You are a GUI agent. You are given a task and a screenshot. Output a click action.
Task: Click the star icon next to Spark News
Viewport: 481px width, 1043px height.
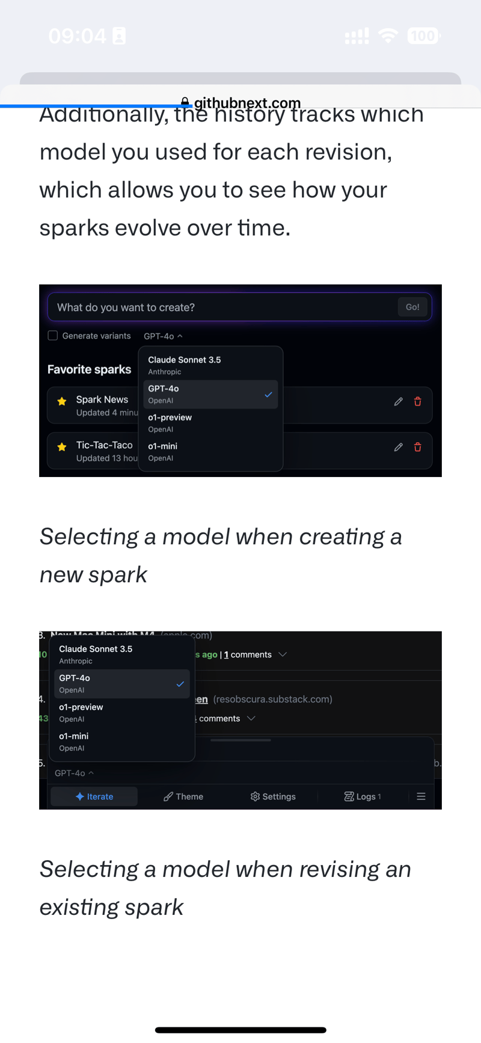coord(61,401)
